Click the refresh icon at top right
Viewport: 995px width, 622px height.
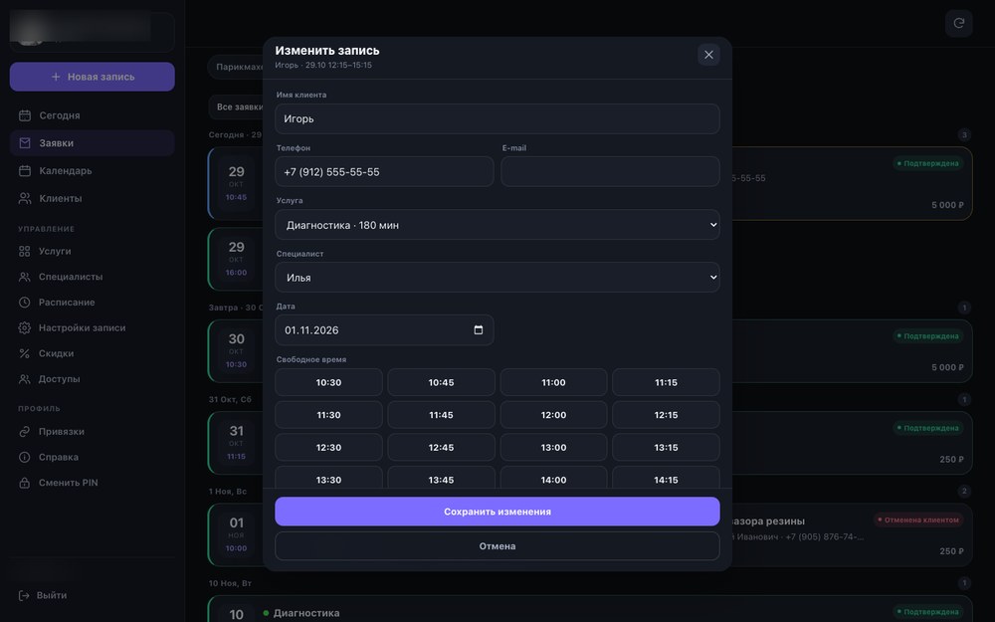958,23
